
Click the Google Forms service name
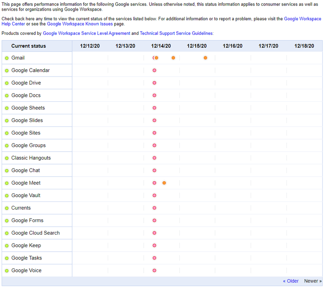click(x=28, y=221)
